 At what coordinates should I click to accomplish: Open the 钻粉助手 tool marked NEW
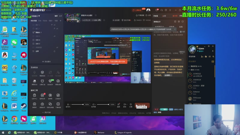[50, 82]
